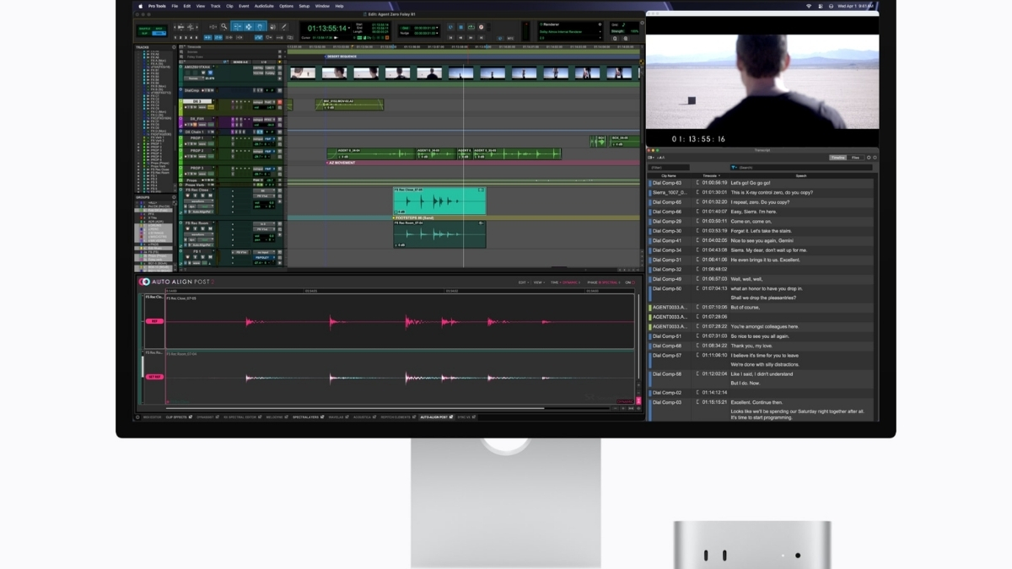Select the Grabber hand tool
The height and width of the screenshot is (569, 1012).
point(261,26)
